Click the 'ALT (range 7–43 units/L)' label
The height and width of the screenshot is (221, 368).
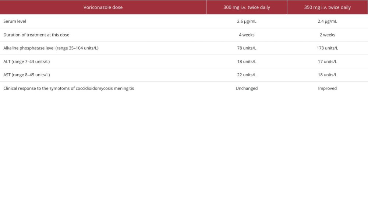pos(26,62)
